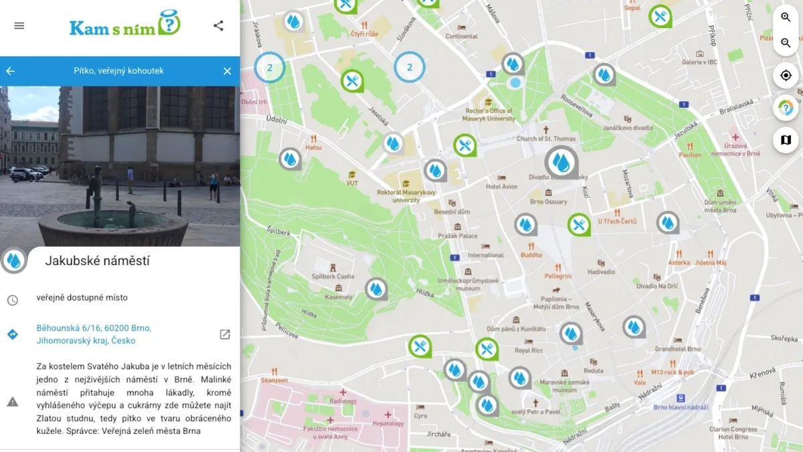Select the large water marker at Divadlo
Image resolution: width=803 pixels, height=452 pixels.
(561, 162)
